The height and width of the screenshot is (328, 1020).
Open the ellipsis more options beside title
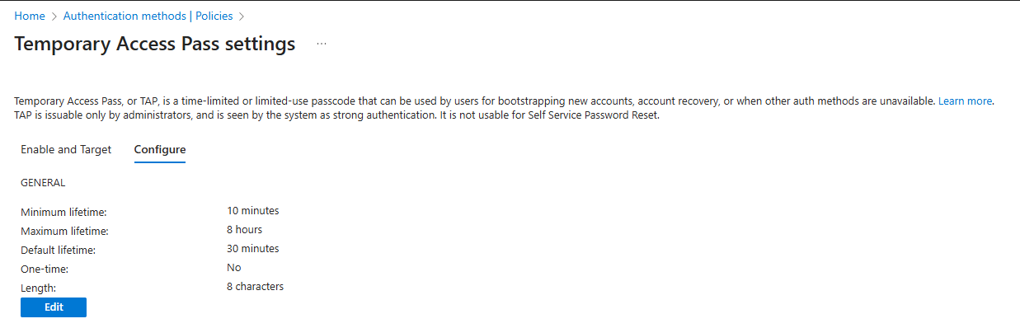pos(322,45)
